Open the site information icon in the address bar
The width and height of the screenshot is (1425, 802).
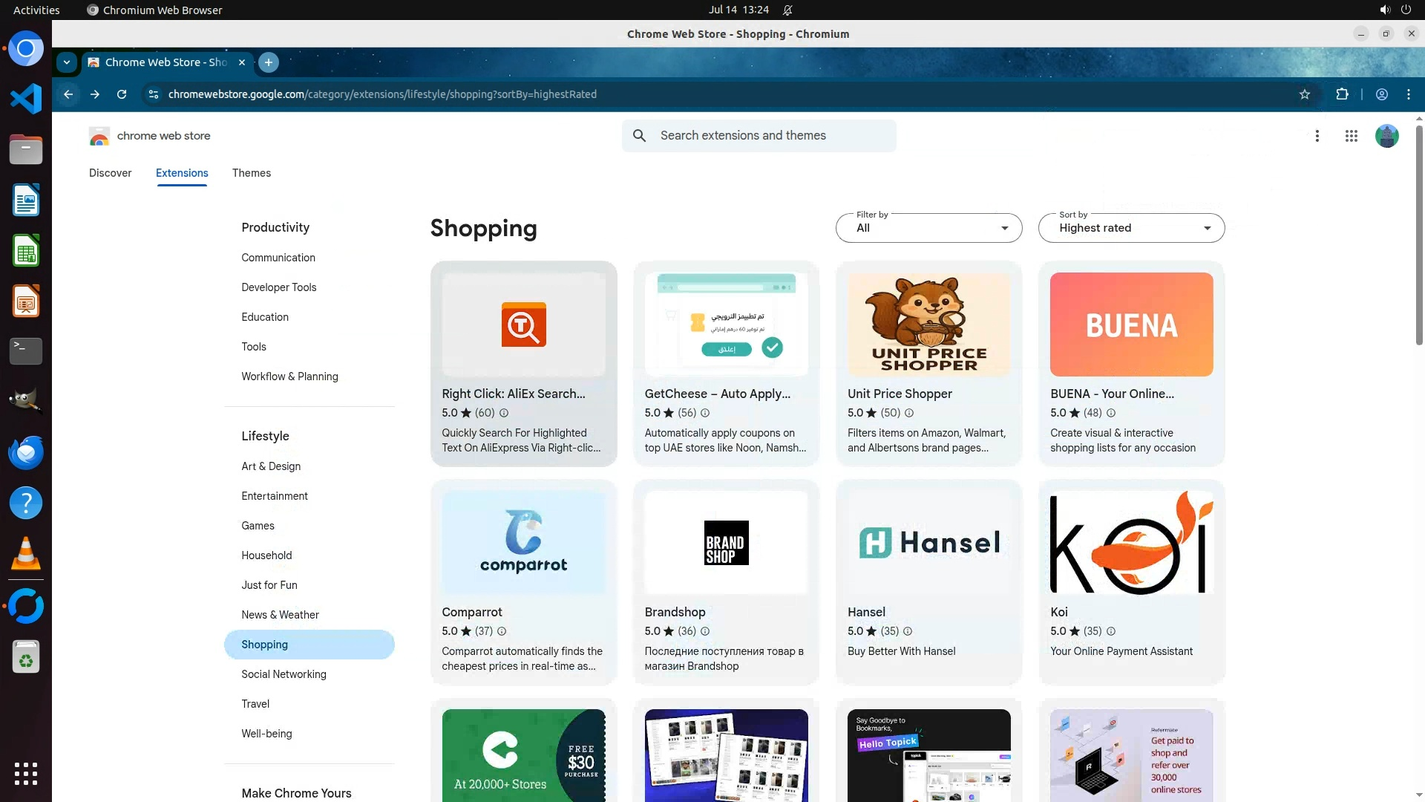tap(153, 94)
